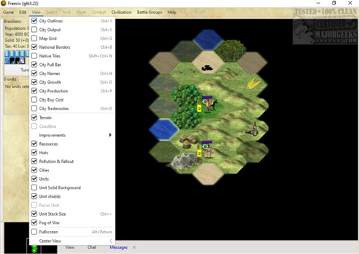Viewport: 359px width, 254px height.
Task: Uncheck Resources in the View menu
Action: point(34,144)
